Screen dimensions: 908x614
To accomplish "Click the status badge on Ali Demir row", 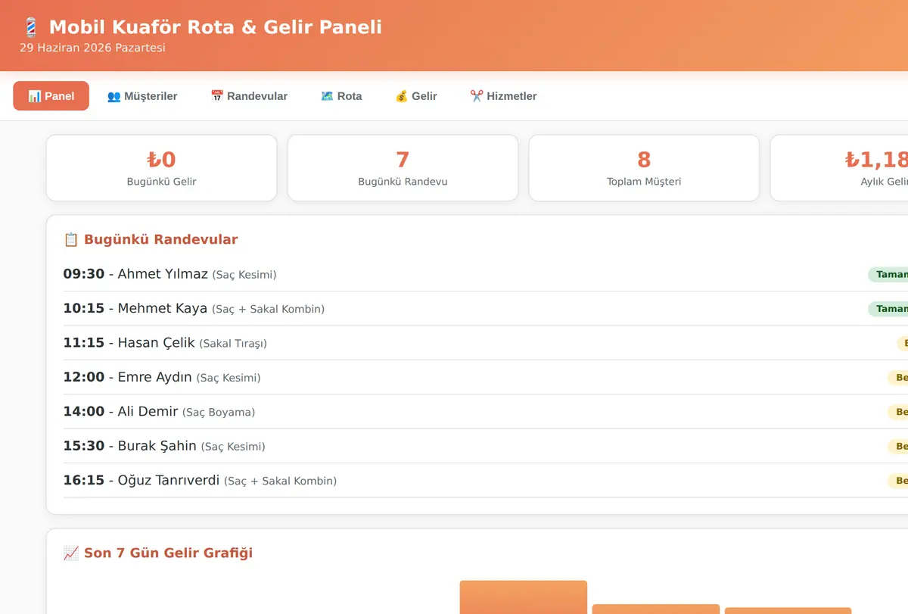I will pos(898,412).
